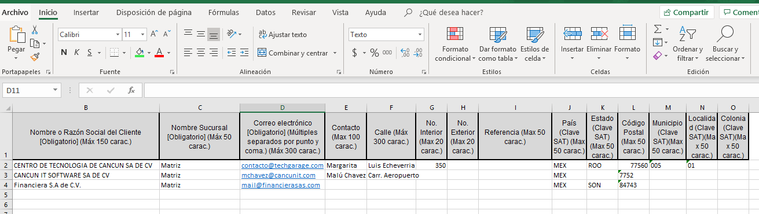
Task: Decrease font size with the small A icon
Action: click(167, 35)
